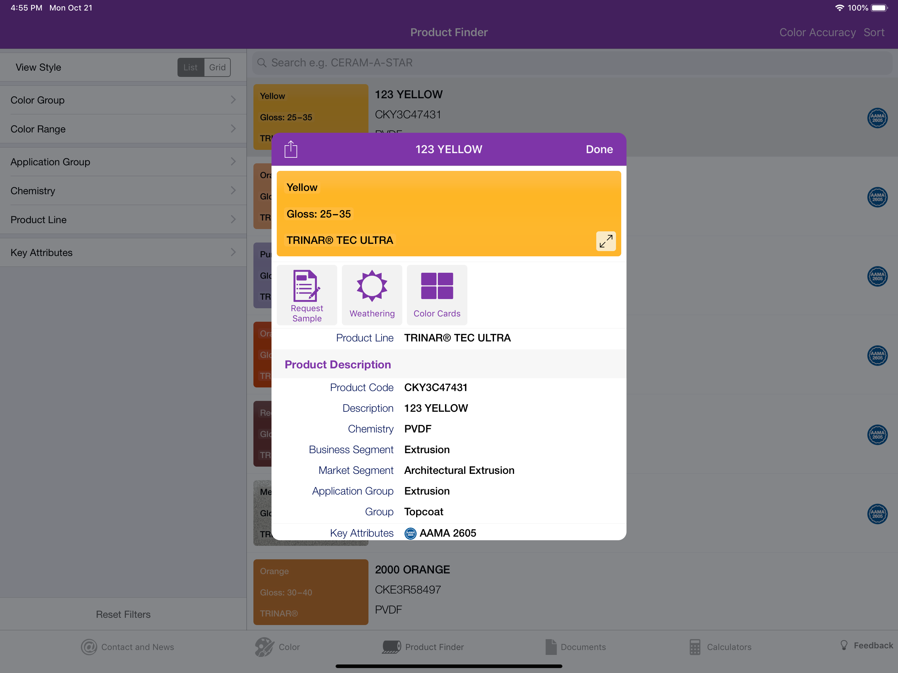
Task: Tap product code CKE3R58497
Action: point(408,590)
